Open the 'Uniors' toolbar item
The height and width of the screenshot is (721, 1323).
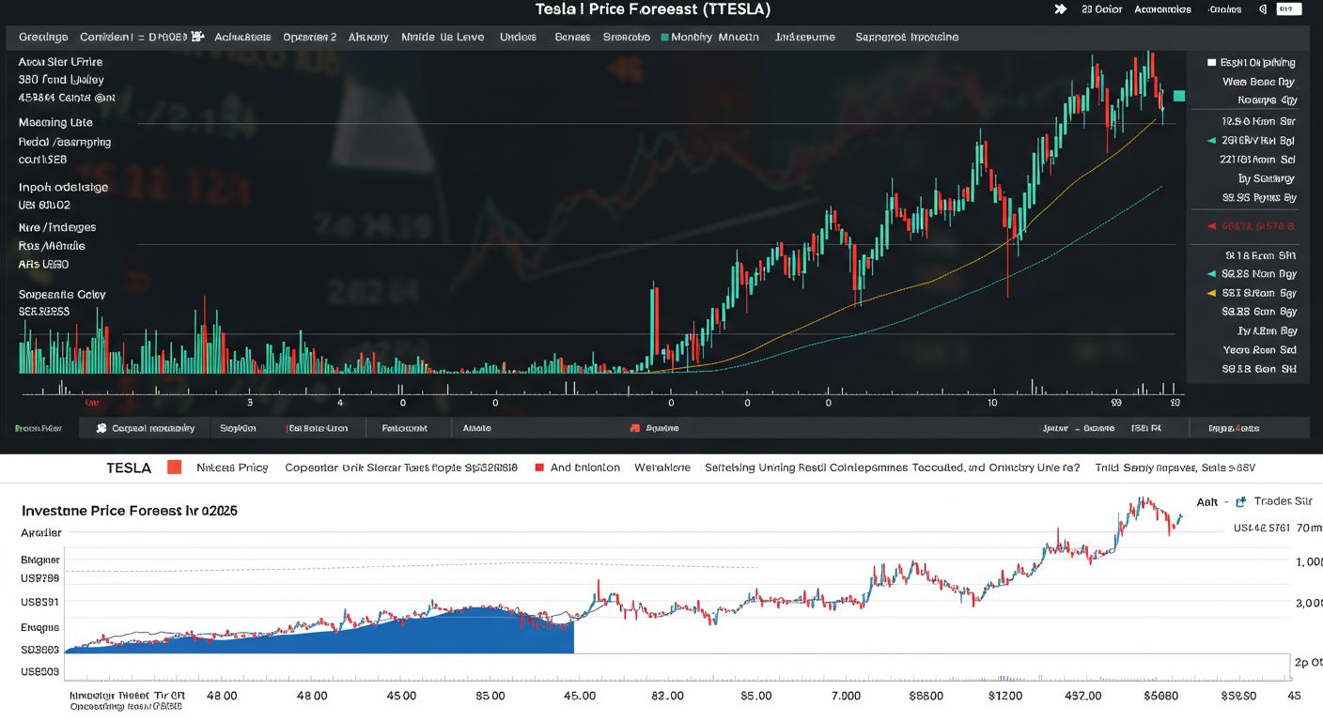point(518,38)
